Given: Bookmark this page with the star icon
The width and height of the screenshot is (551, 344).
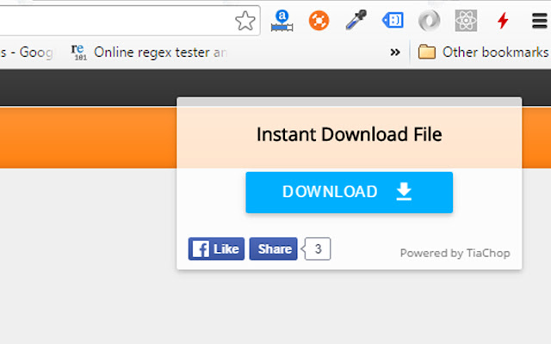Looking at the screenshot, I should [245, 21].
